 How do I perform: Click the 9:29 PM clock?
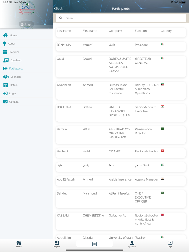point(7,2)
